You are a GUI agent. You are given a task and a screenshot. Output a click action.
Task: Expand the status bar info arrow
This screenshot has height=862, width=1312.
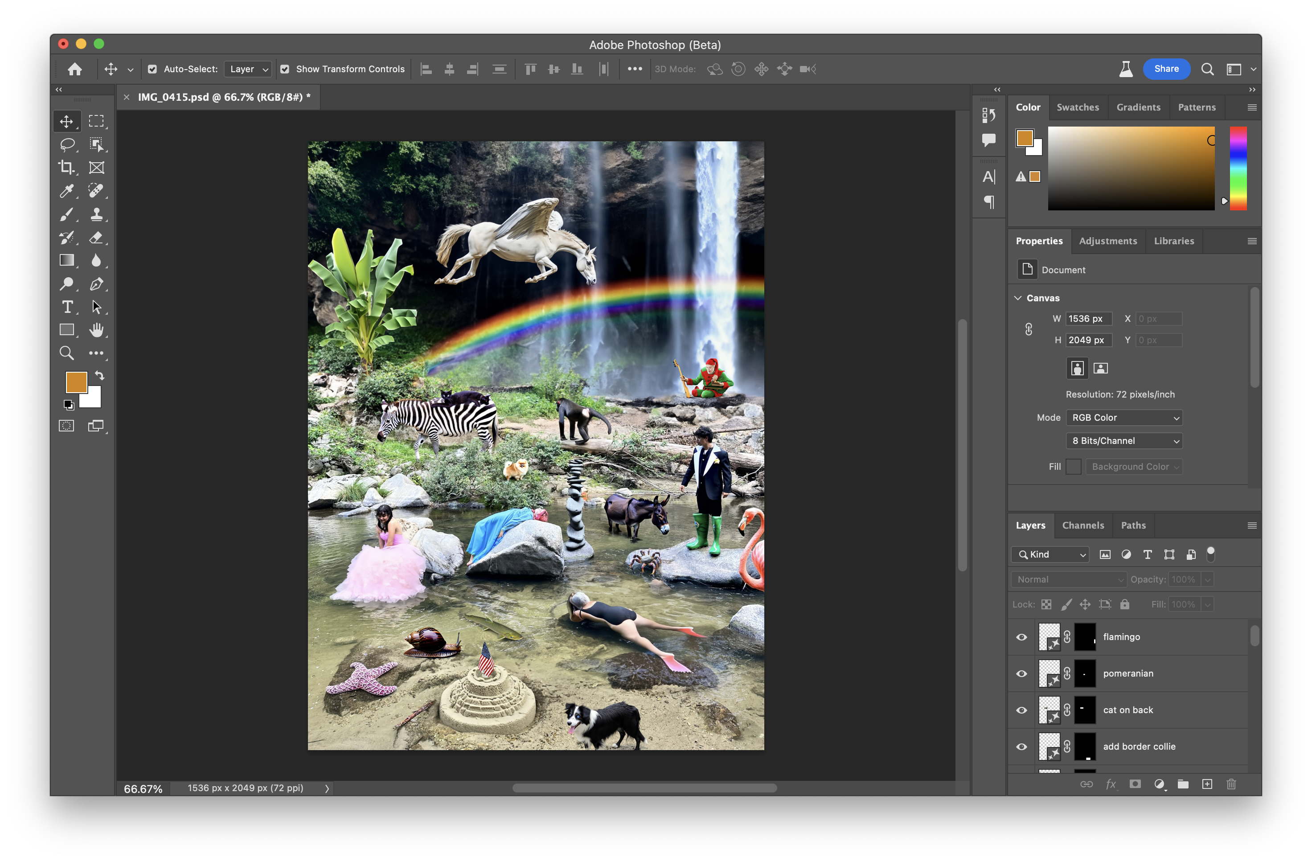[327, 788]
